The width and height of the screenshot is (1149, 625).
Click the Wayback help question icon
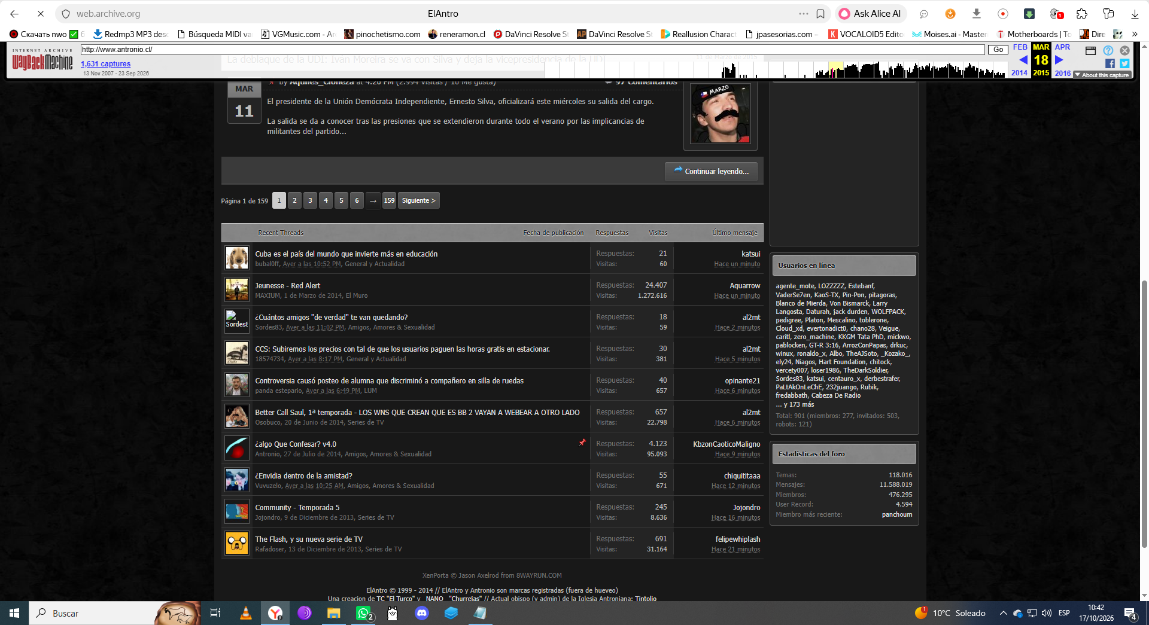(1108, 51)
